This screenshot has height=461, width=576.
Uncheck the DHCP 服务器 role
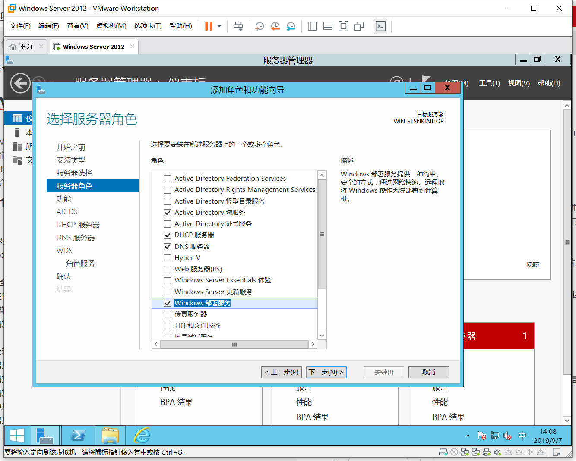click(167, 235)
